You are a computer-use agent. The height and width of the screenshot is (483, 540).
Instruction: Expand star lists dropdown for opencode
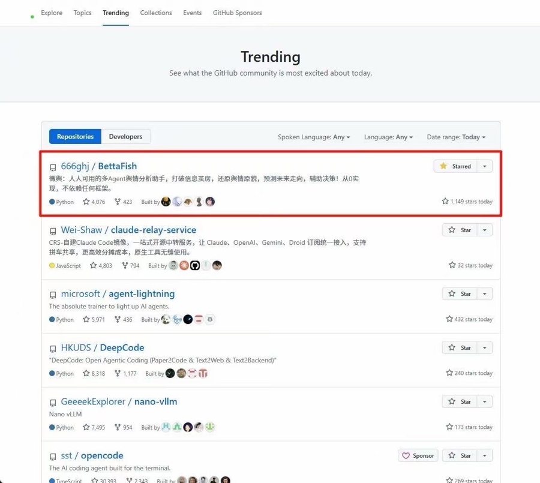[x=485, y=455]
